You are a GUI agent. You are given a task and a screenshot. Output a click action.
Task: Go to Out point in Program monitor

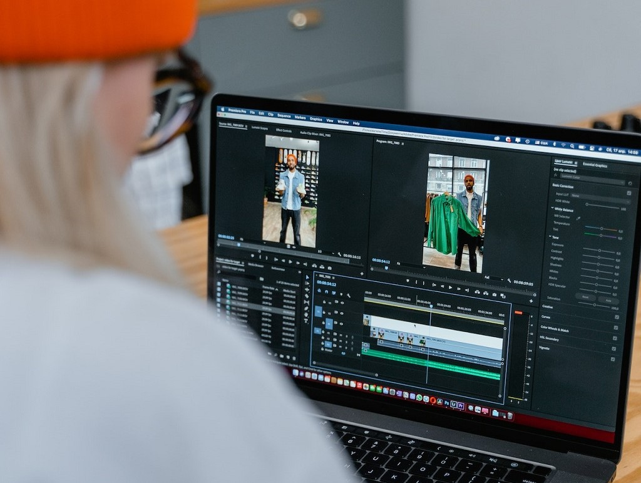(x=467, y=290)
